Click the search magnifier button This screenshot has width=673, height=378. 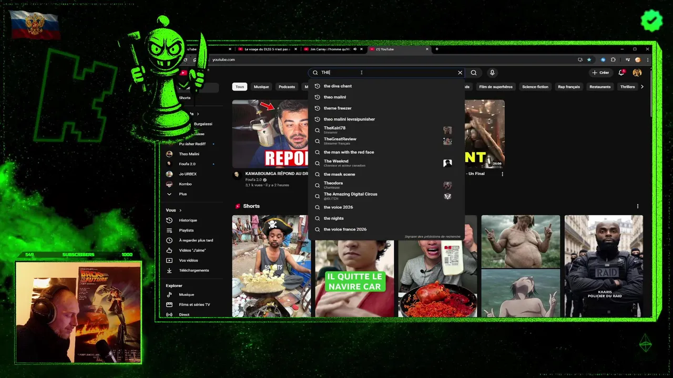(474, 73)
